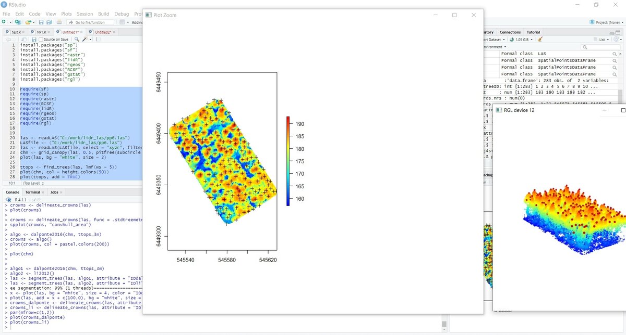Close the test.R tab
The width and height of the screenshot is (626, 335).
coord(24,32)
